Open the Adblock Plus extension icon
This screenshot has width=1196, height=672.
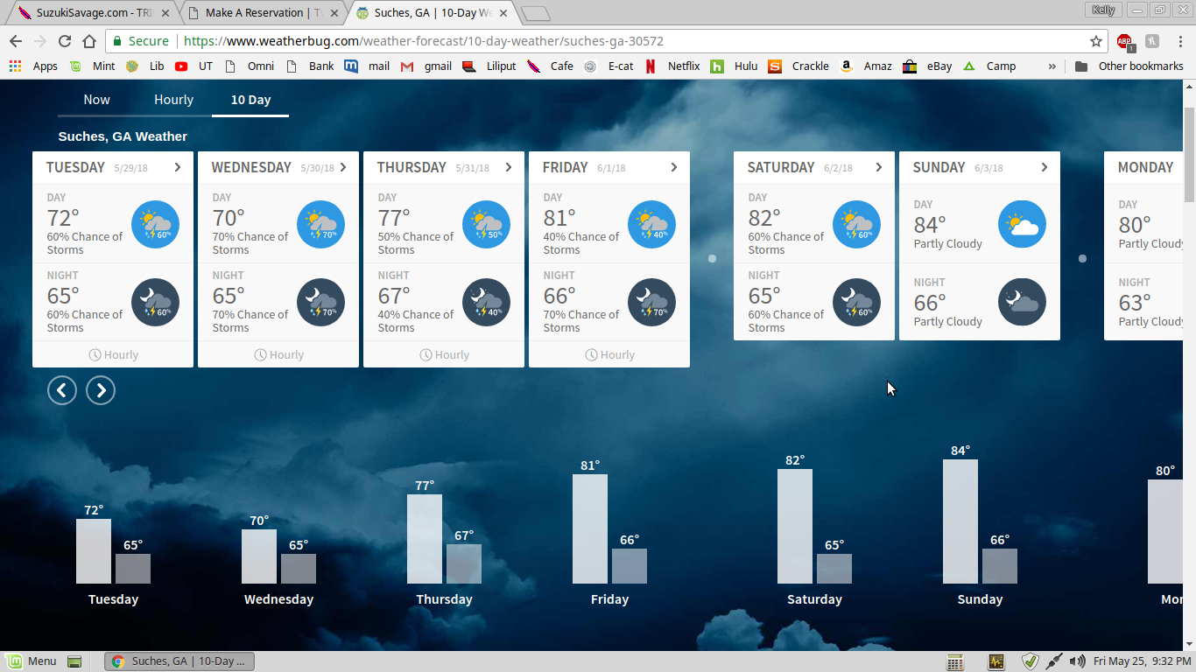click(1124, 41)
